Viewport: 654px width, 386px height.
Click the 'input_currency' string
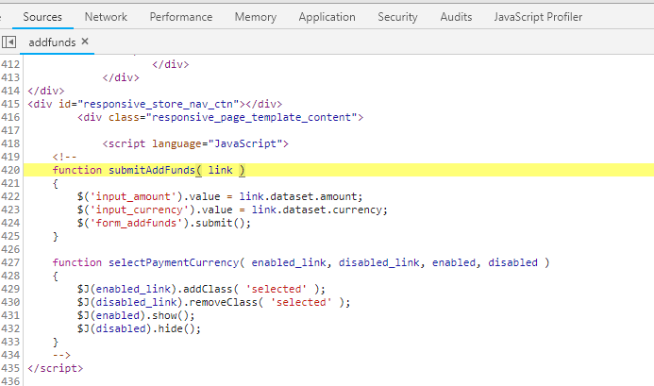pos(140,210)
